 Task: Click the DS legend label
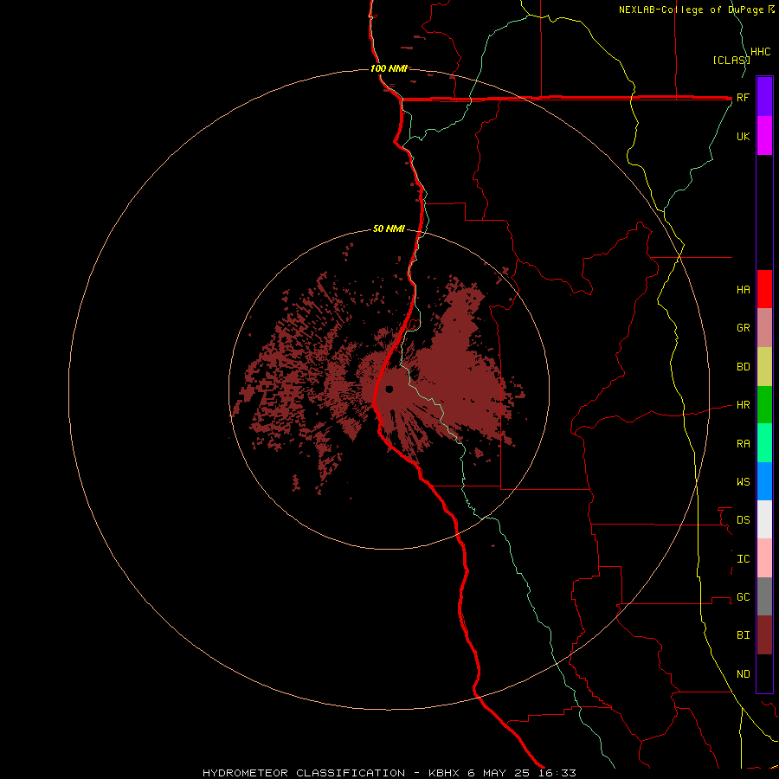[743, 520]
